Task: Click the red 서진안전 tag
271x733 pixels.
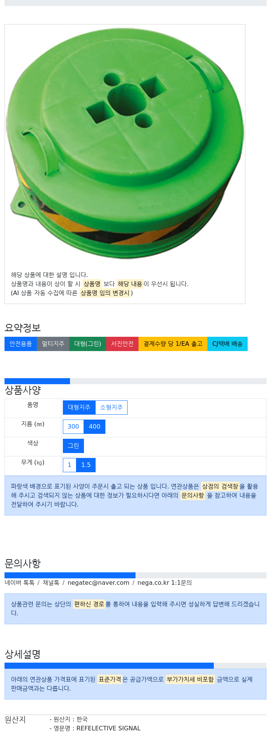Action: [x=122, y=344]
